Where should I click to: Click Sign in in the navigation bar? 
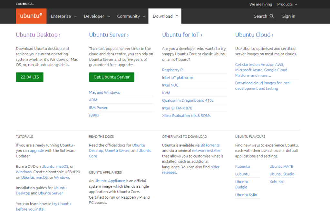point(288,16)
